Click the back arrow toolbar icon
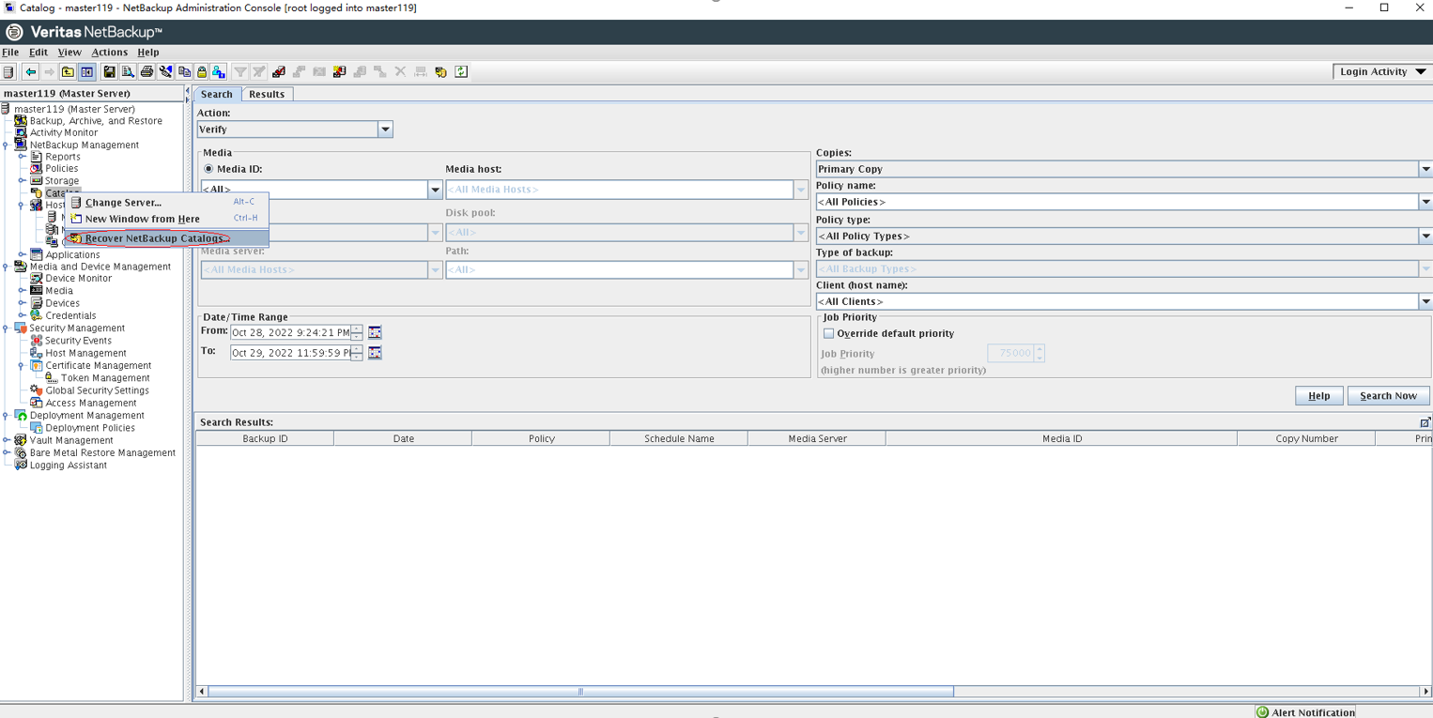The width and height of the screenshot is (1433, 718). pos(30,72)
